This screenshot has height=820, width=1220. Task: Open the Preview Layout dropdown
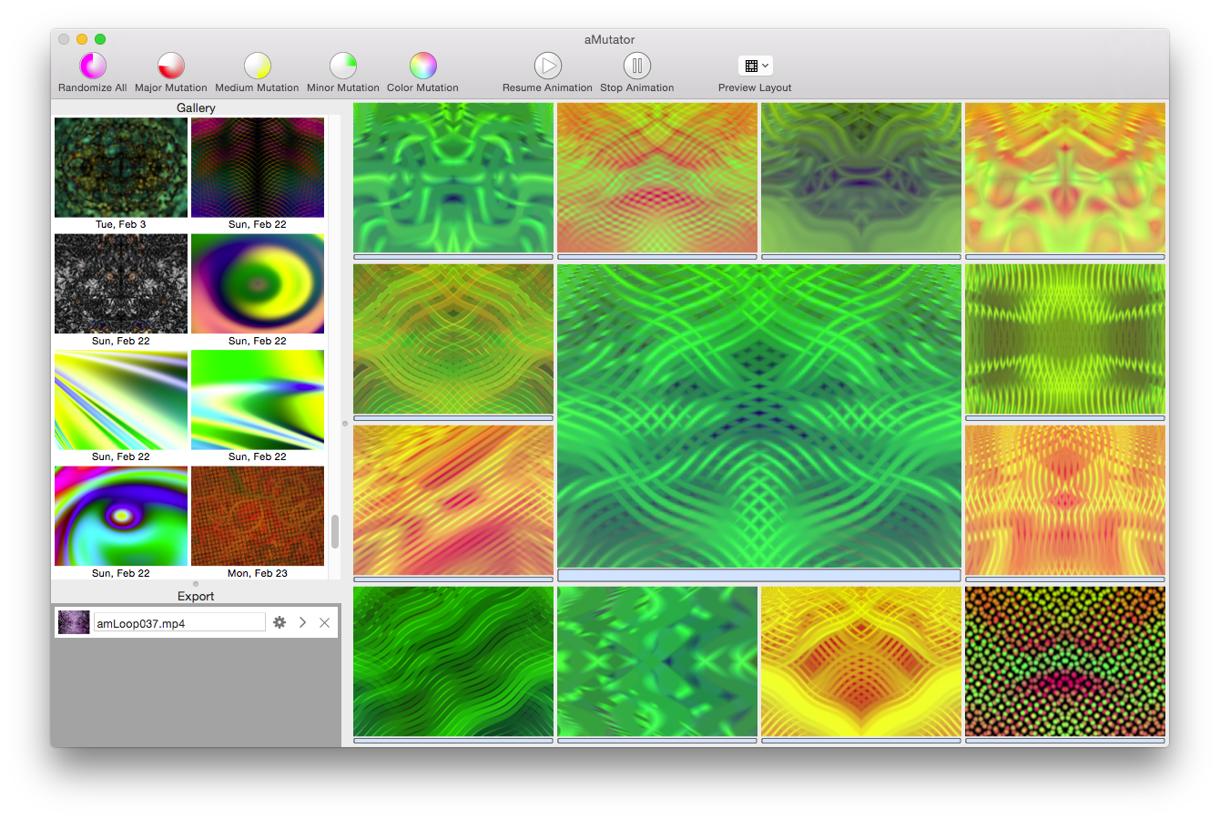(755, 66)
